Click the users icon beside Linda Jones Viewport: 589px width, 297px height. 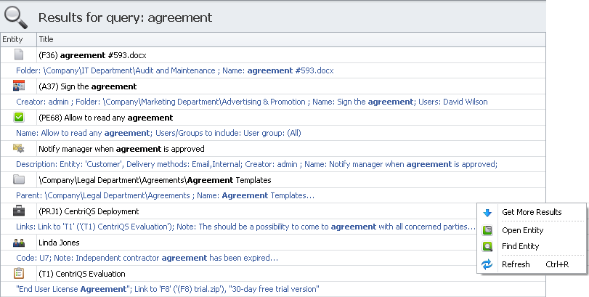coord(19,242)
